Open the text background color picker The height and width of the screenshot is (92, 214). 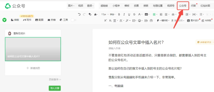pyautogui.click(x=147, y=14)
